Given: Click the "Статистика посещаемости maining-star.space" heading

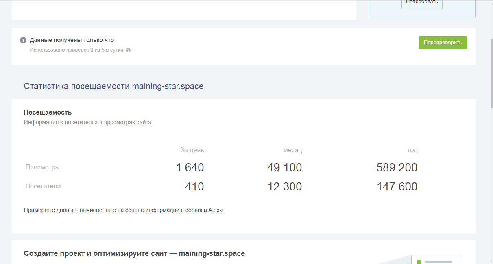Looking at the screenshot, I should point(113,86).
